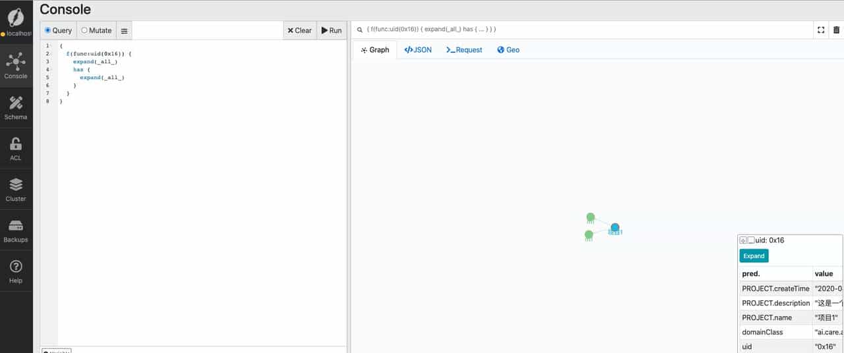844x353 pixels.
Task: Click the PROJECT.name predicate cell
Action: click(775, 317)
